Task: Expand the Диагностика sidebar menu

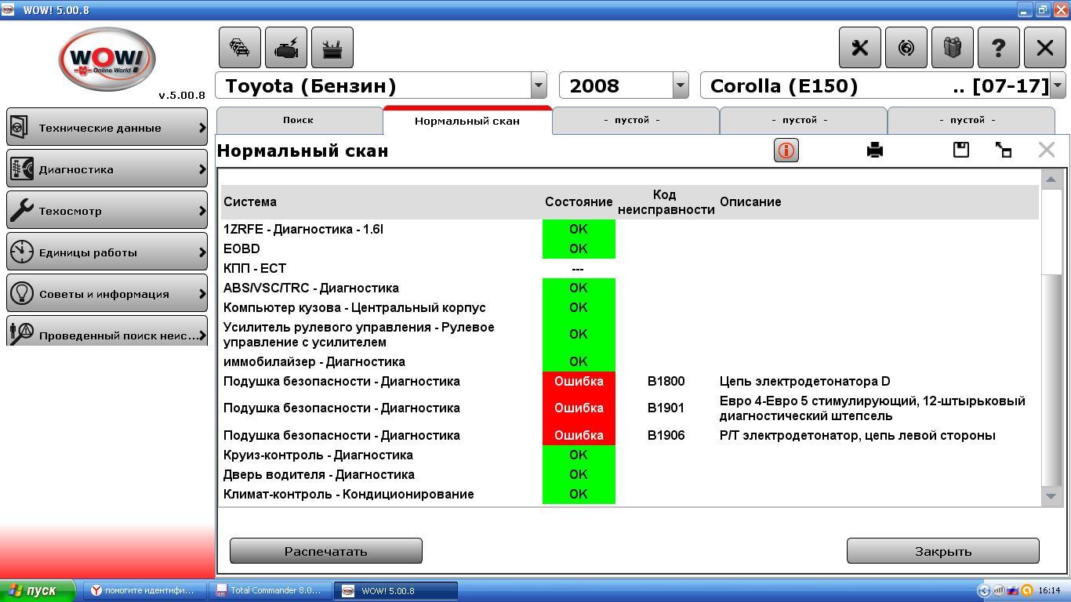Action: (x=107, y=169)
